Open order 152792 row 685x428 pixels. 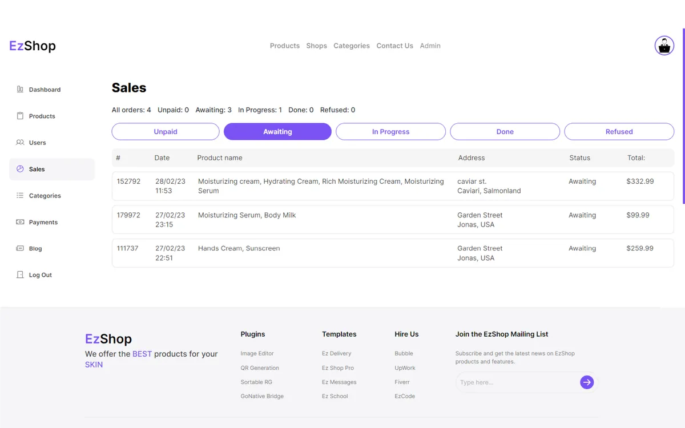393,186
